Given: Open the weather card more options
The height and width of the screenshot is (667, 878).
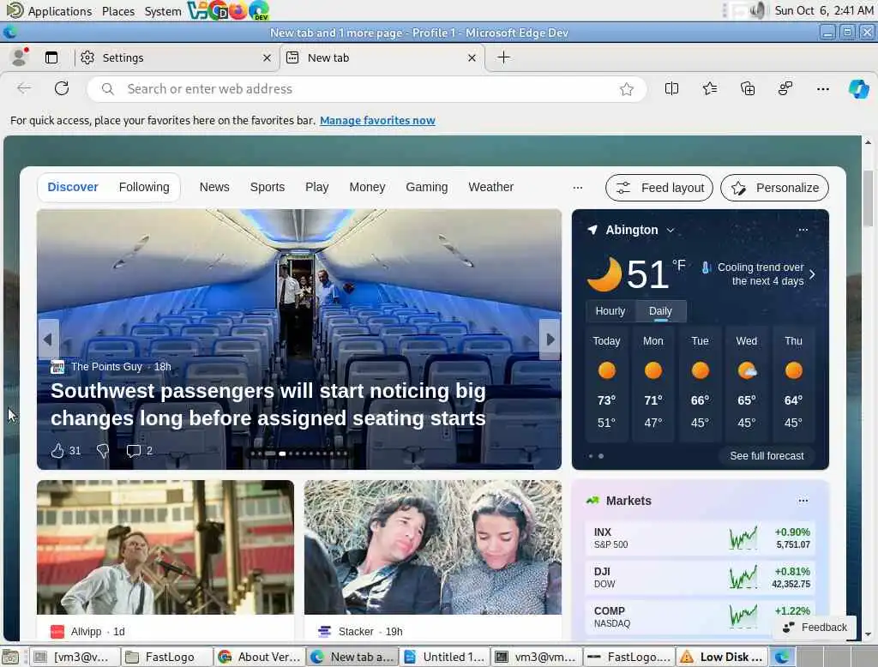Looking at the screenshot, I should coord(803,230).
